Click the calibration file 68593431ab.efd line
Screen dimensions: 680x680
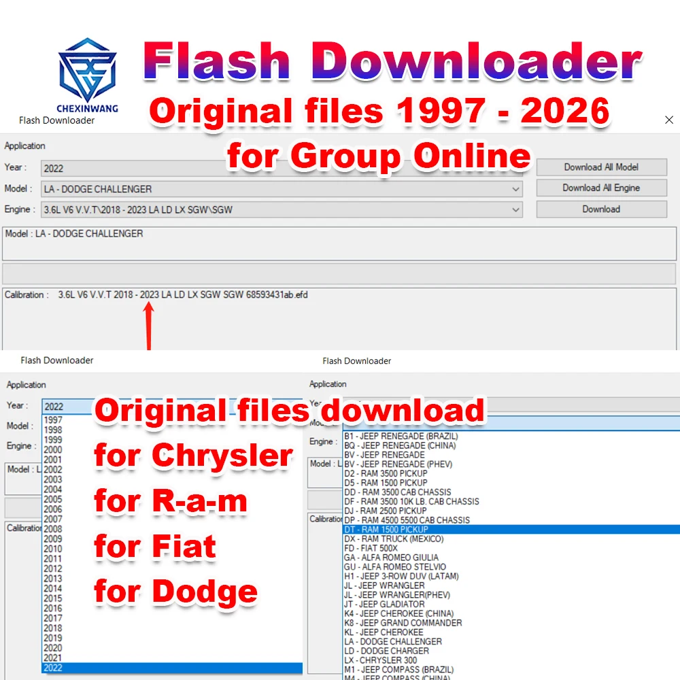click(182, 295)
